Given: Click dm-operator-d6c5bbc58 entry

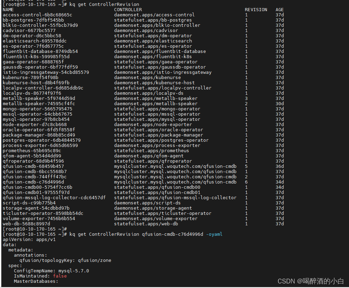Looking at the screenshot, I should pos(32,36).
